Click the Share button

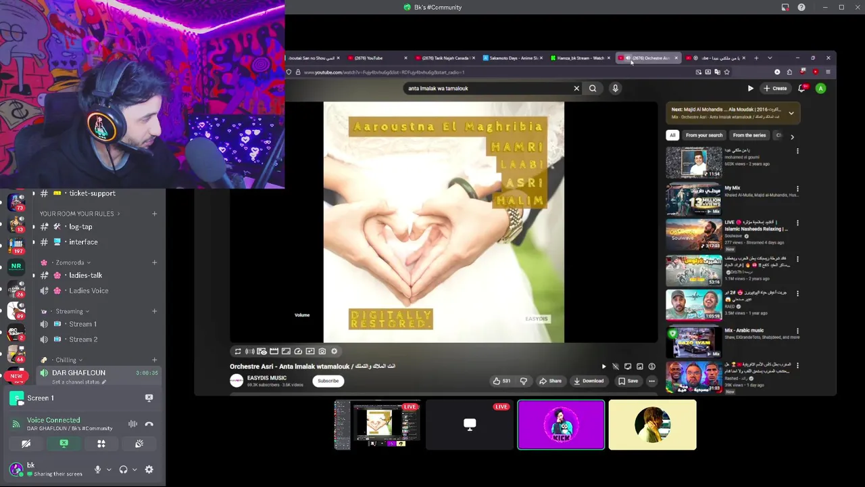(550, 381)
